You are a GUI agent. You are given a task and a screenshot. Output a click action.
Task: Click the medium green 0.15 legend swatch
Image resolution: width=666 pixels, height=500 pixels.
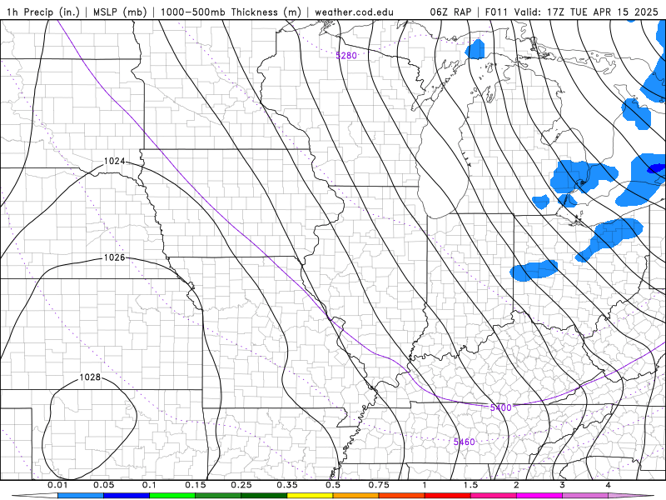(218, 496)
